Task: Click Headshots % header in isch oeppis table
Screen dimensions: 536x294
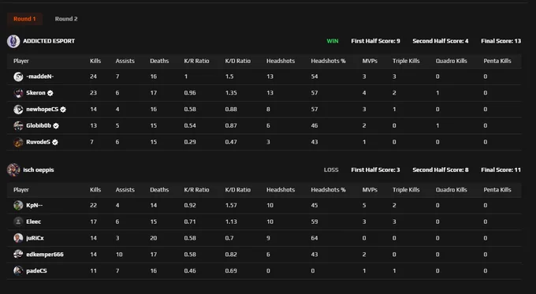Action: (x=328, y=190)
